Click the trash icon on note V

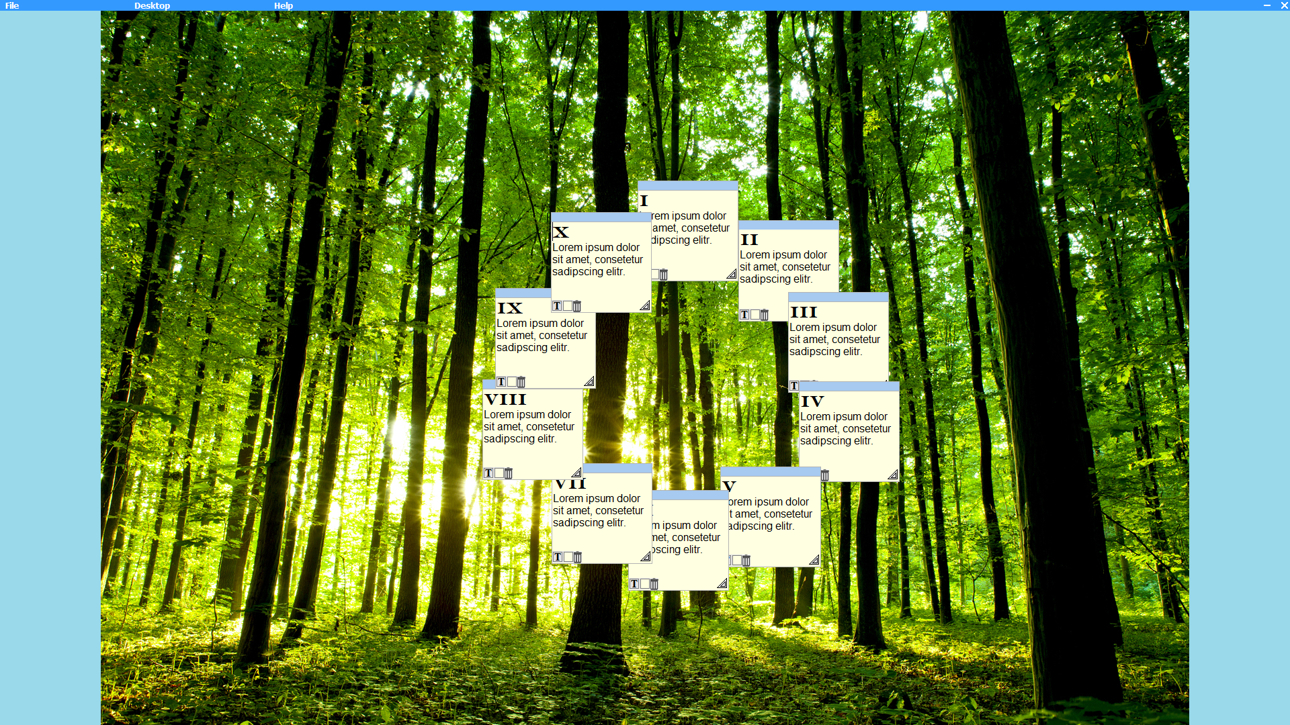tap(746, 561)
